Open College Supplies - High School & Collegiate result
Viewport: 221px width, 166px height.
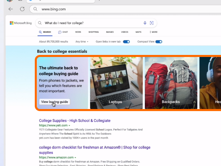[x=75, y=121]
